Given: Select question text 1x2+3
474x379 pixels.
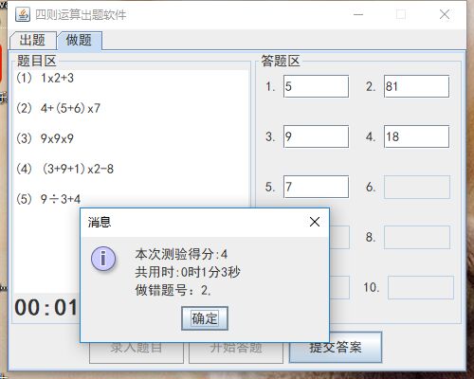Looking at the screenshot, I should pos(57,78).
